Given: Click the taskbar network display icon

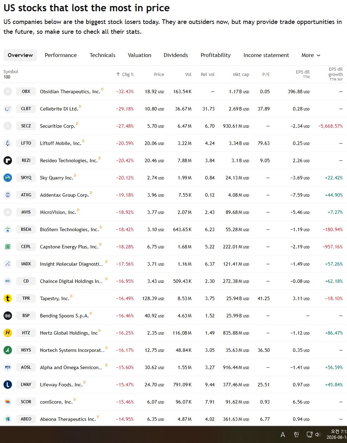Looking at the screenshot, I should pyautogui.click(x=309, y=435).
